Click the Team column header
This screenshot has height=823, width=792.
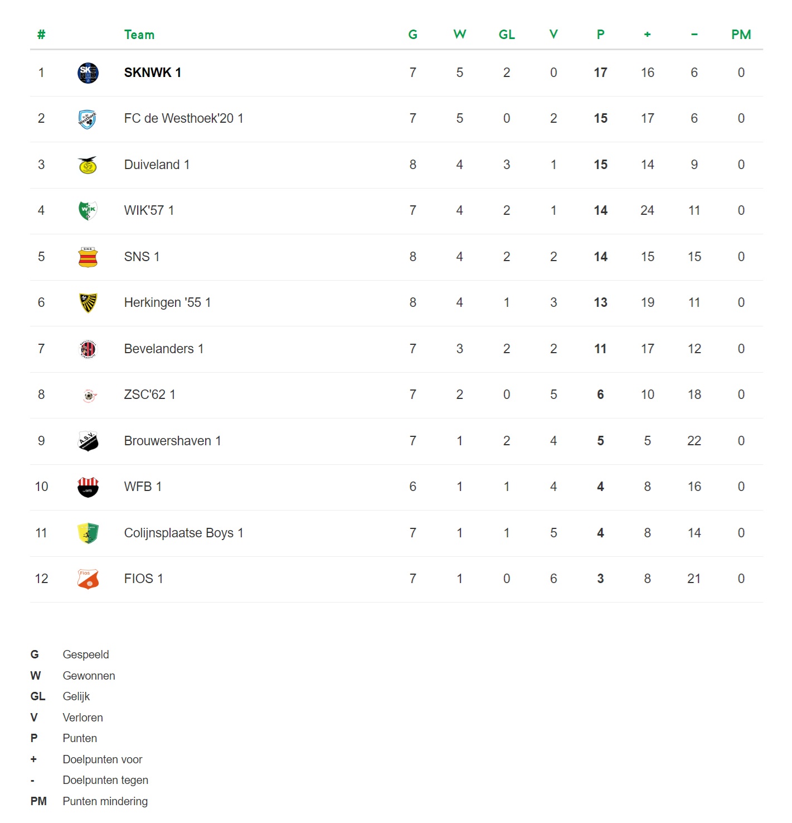(139, 35)
